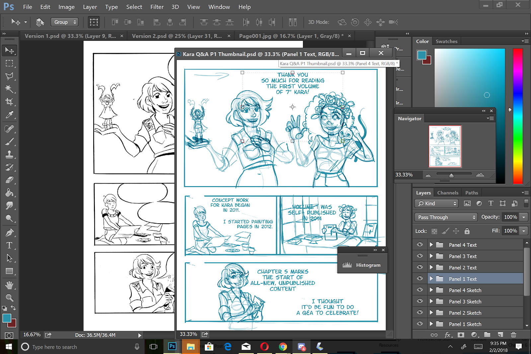Image resolution: width=531 pixels, height=354 pixels.
Task: Open the Histogram panel button
Action: point(362,265)
